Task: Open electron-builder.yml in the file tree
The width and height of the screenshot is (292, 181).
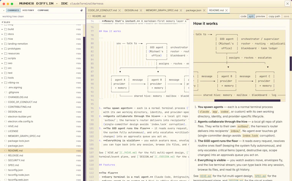Action: coord(20,117)
